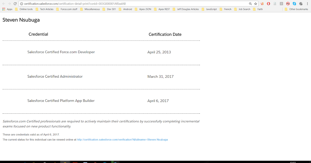The image size is (311, 163).
Task: Click Salesforce Certified Administrator text
Action: pyautogui.click(x=55, y=76)
